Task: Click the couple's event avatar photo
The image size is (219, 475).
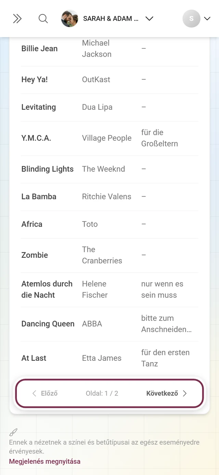Action: point(69,19)
